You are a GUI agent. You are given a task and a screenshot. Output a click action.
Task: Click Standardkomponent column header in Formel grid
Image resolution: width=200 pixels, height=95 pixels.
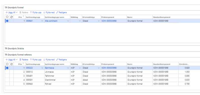pos(162,17)
